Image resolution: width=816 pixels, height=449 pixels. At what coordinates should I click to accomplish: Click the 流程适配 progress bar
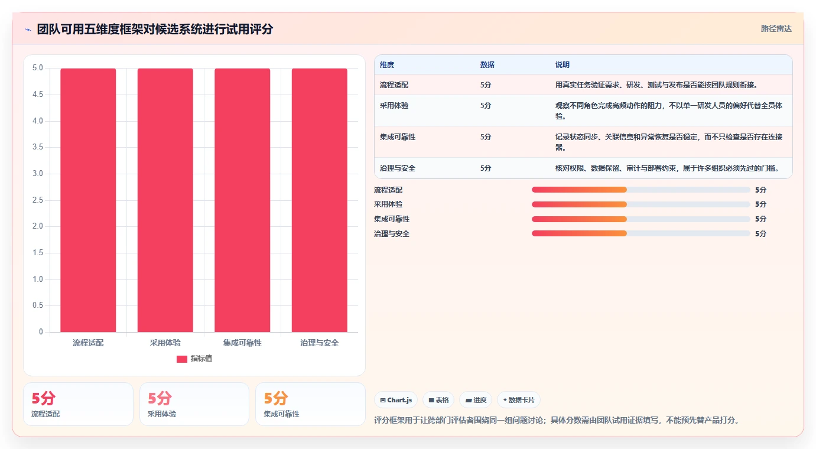641,190
